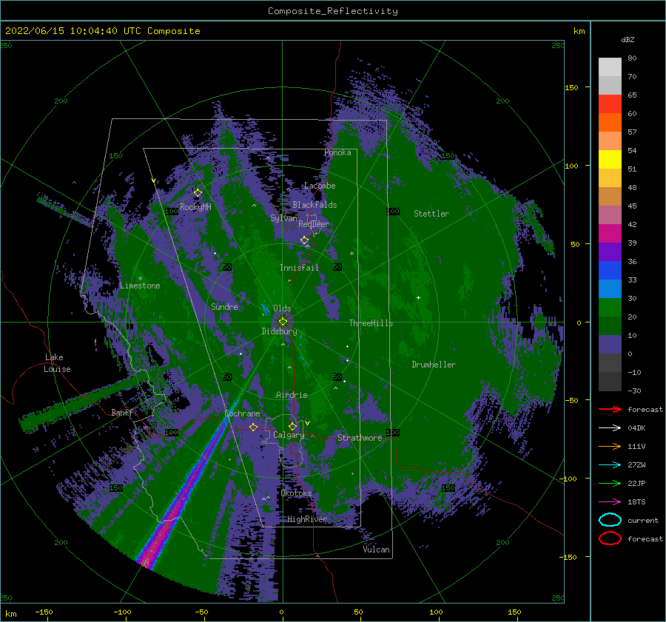Click the magenta 18TS arrow icon

[610, 502]
